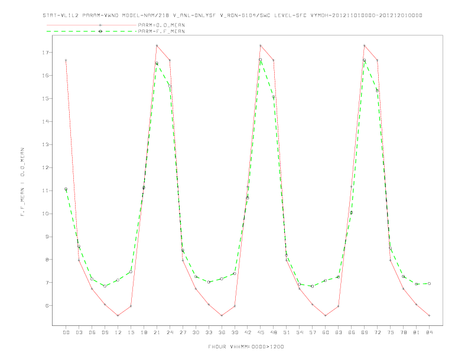Image resolution: width=468 pixels, height=362 pixels.
Task: Click the x-axis tick label 36
Action: click(x=222, y=332)
